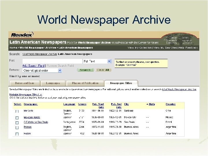Open Printable Newspaper Titles List link
This screenshot has height=156, width=208.
pyautogui.click(x=26, y=94)
